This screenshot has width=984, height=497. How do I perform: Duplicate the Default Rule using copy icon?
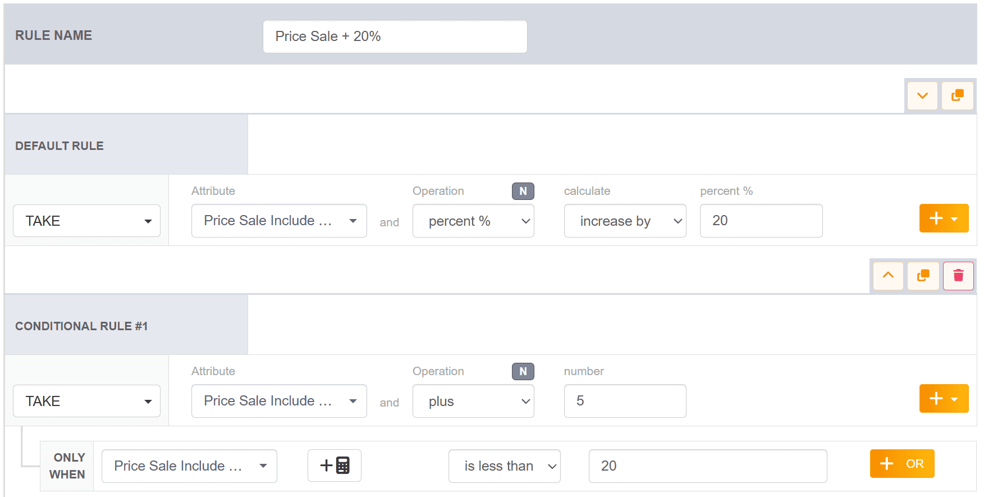[957, 96]
